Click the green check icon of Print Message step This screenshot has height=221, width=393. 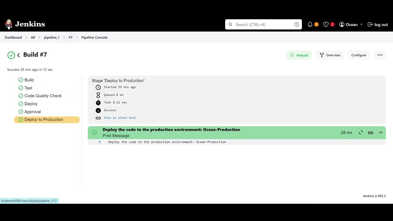coord(94,133)
